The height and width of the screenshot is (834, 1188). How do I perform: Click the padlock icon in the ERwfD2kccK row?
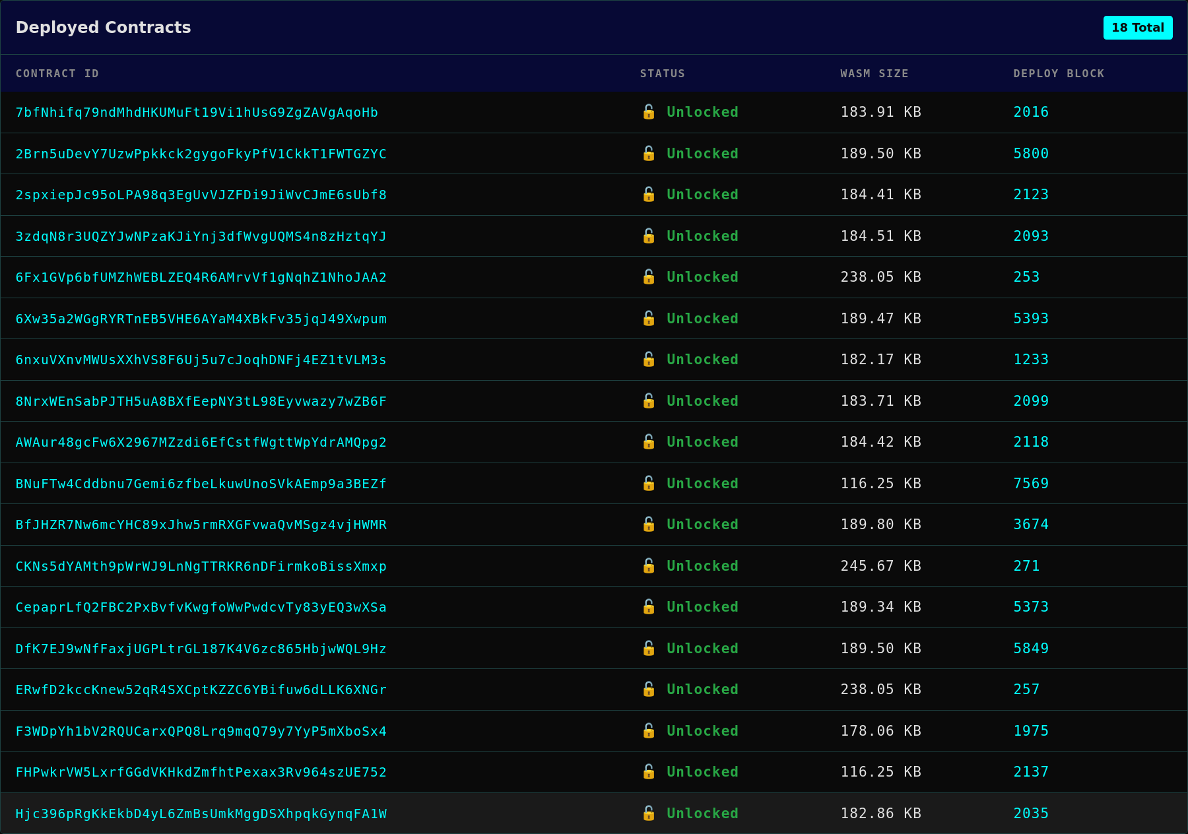point(649,689)
